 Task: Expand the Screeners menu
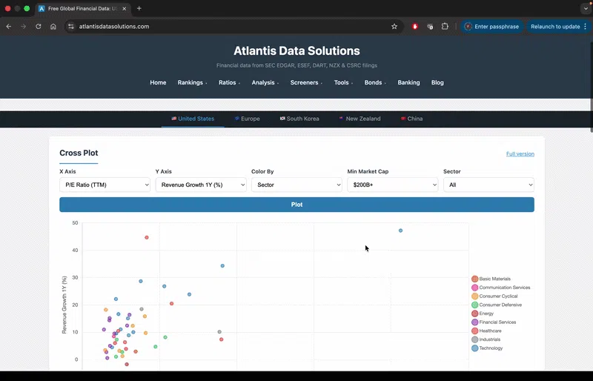coord(306,82)
